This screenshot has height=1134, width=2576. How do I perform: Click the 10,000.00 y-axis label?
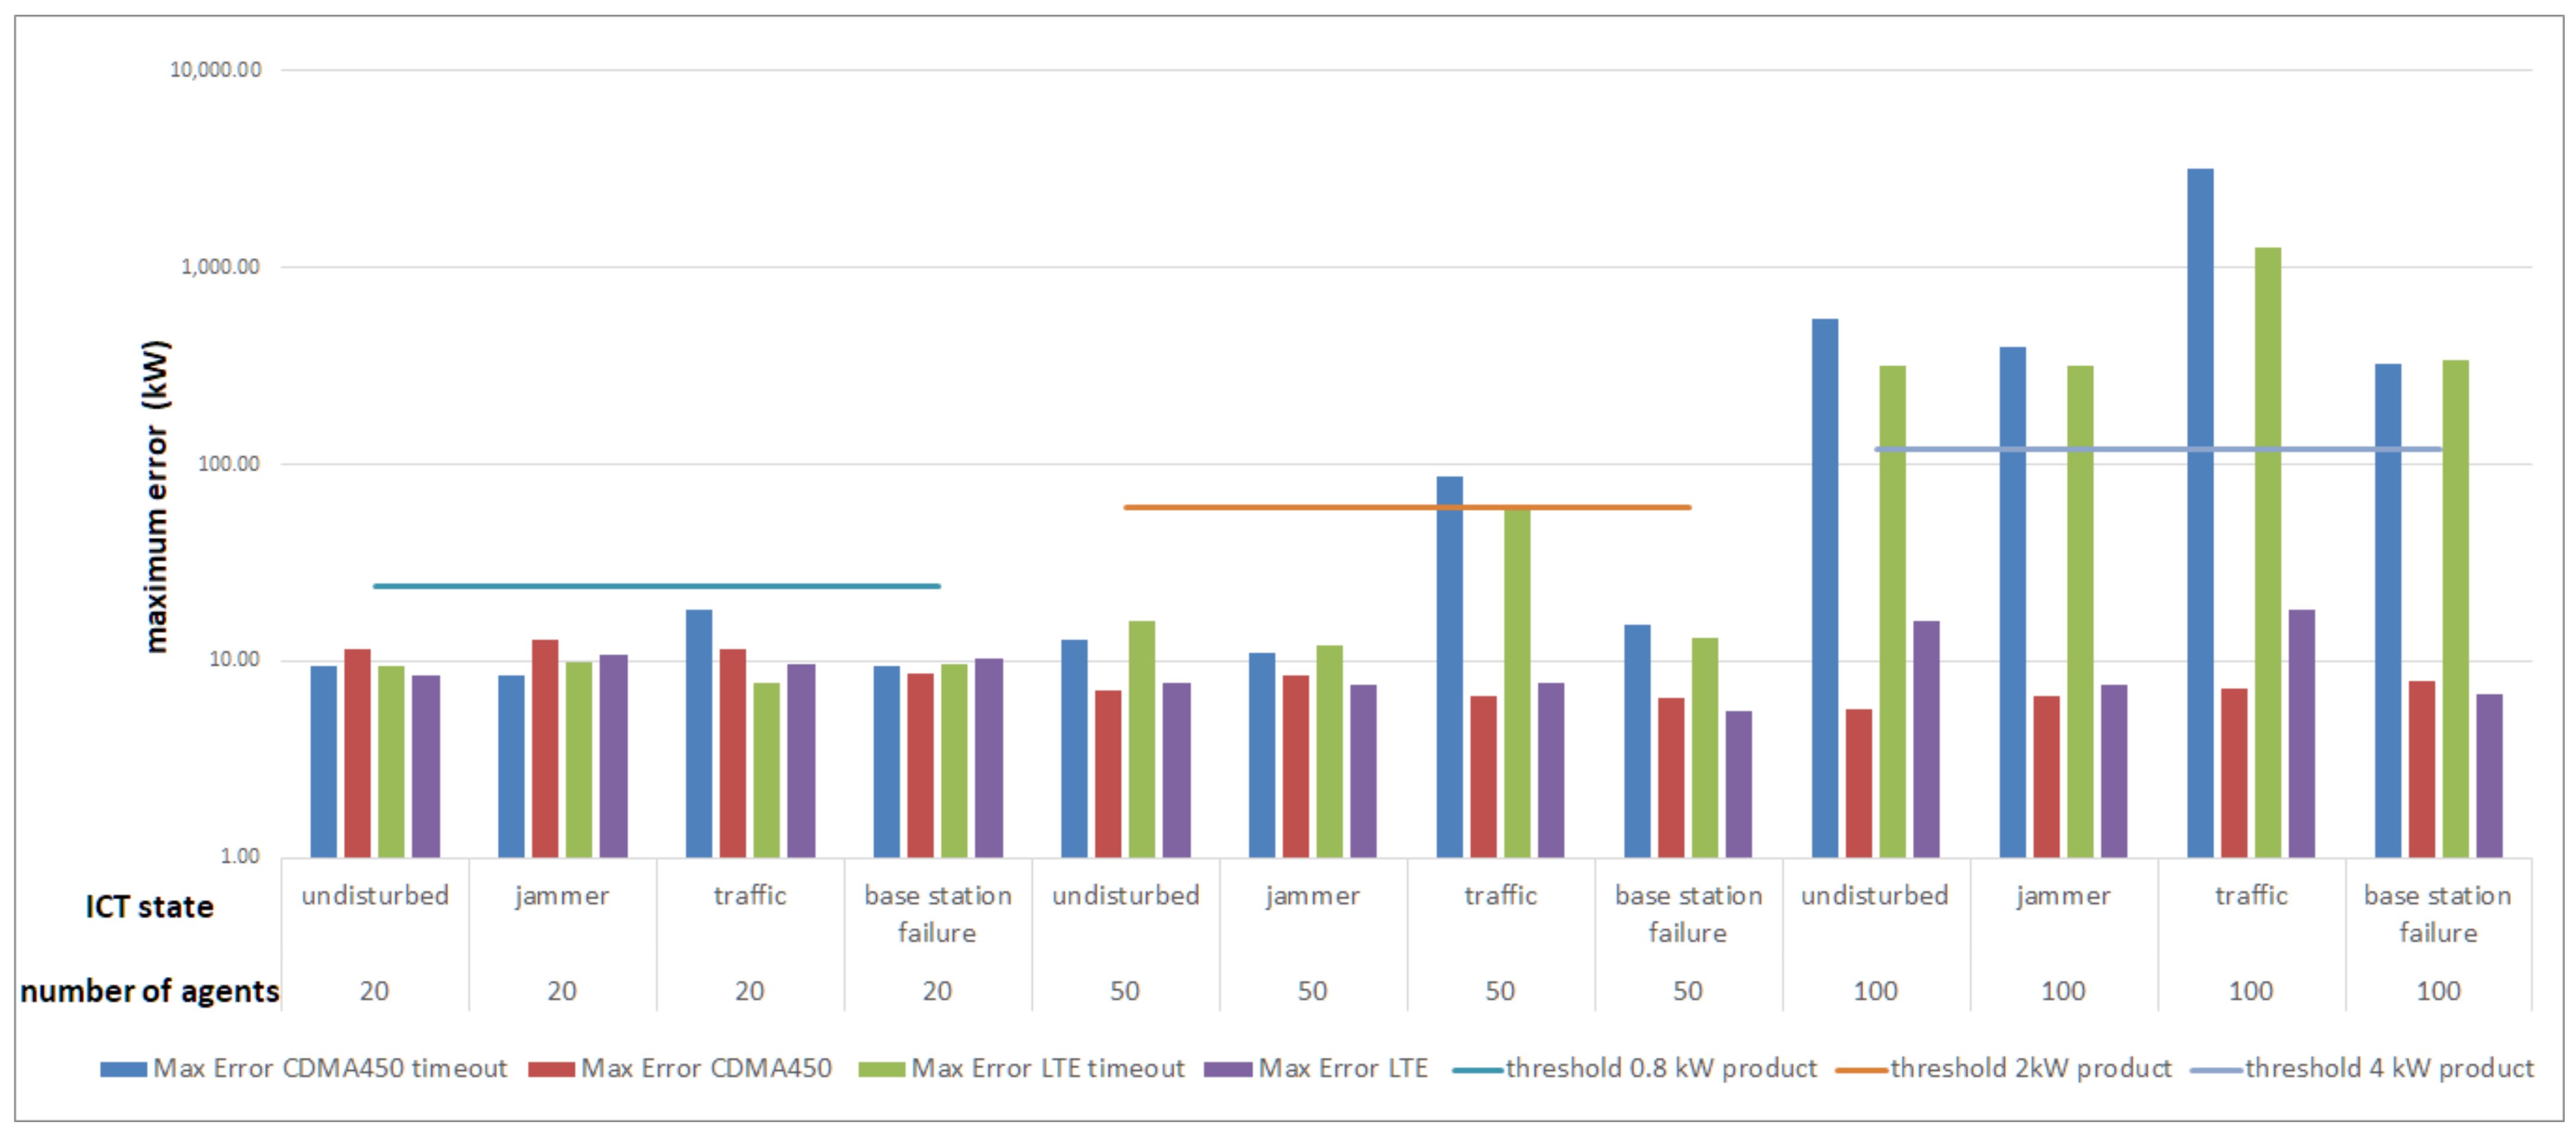click(x=216, y=70)
